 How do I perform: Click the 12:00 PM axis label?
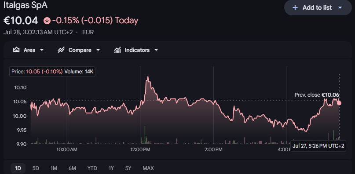click(140, 149)
